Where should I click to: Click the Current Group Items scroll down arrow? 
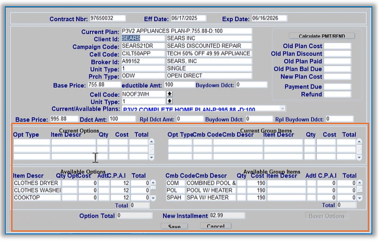click(359, 157)
